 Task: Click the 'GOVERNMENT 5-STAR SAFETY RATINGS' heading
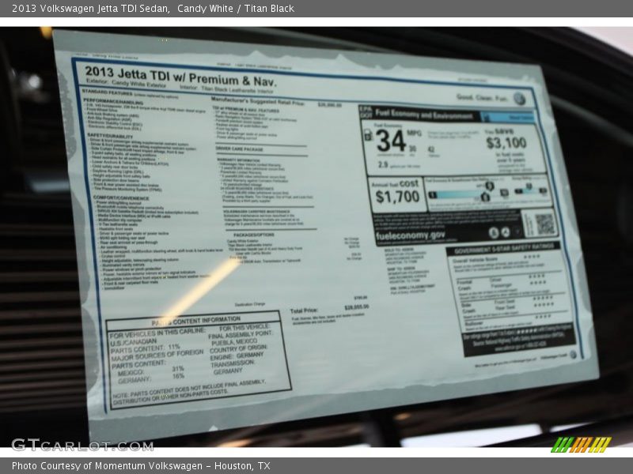[x=504, y=248]
